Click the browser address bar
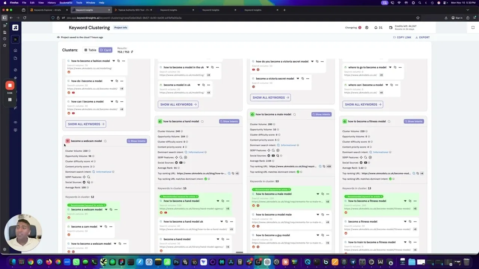The image size is (479, 269). click(x=236, y=18)
